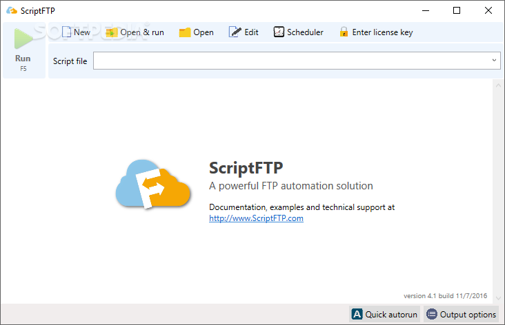Visit the http://www.ScriptFTP.com link
505x325 pixels.
point(256,218)
